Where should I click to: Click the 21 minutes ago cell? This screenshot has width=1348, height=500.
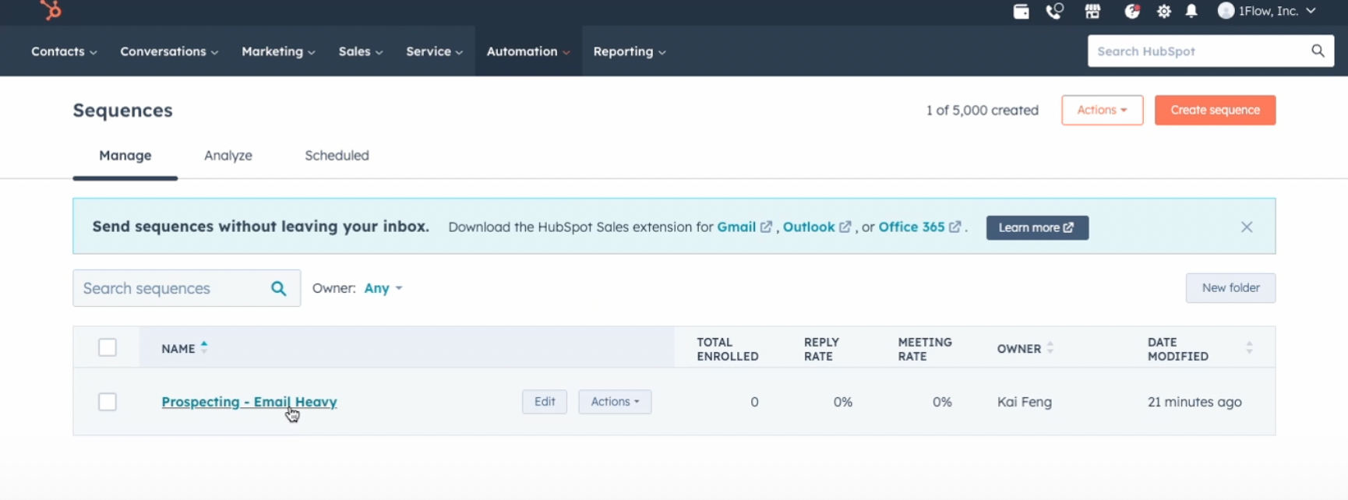1194,402
